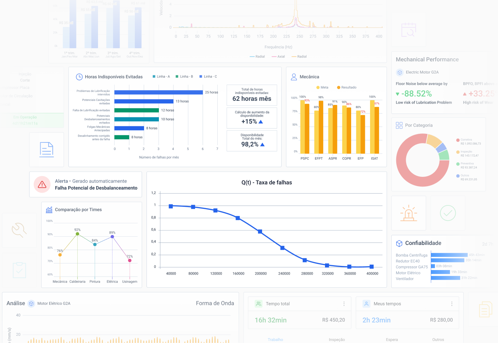
Task: Click the red alert warning triangle icon
Action: click(x=42, y=185)
